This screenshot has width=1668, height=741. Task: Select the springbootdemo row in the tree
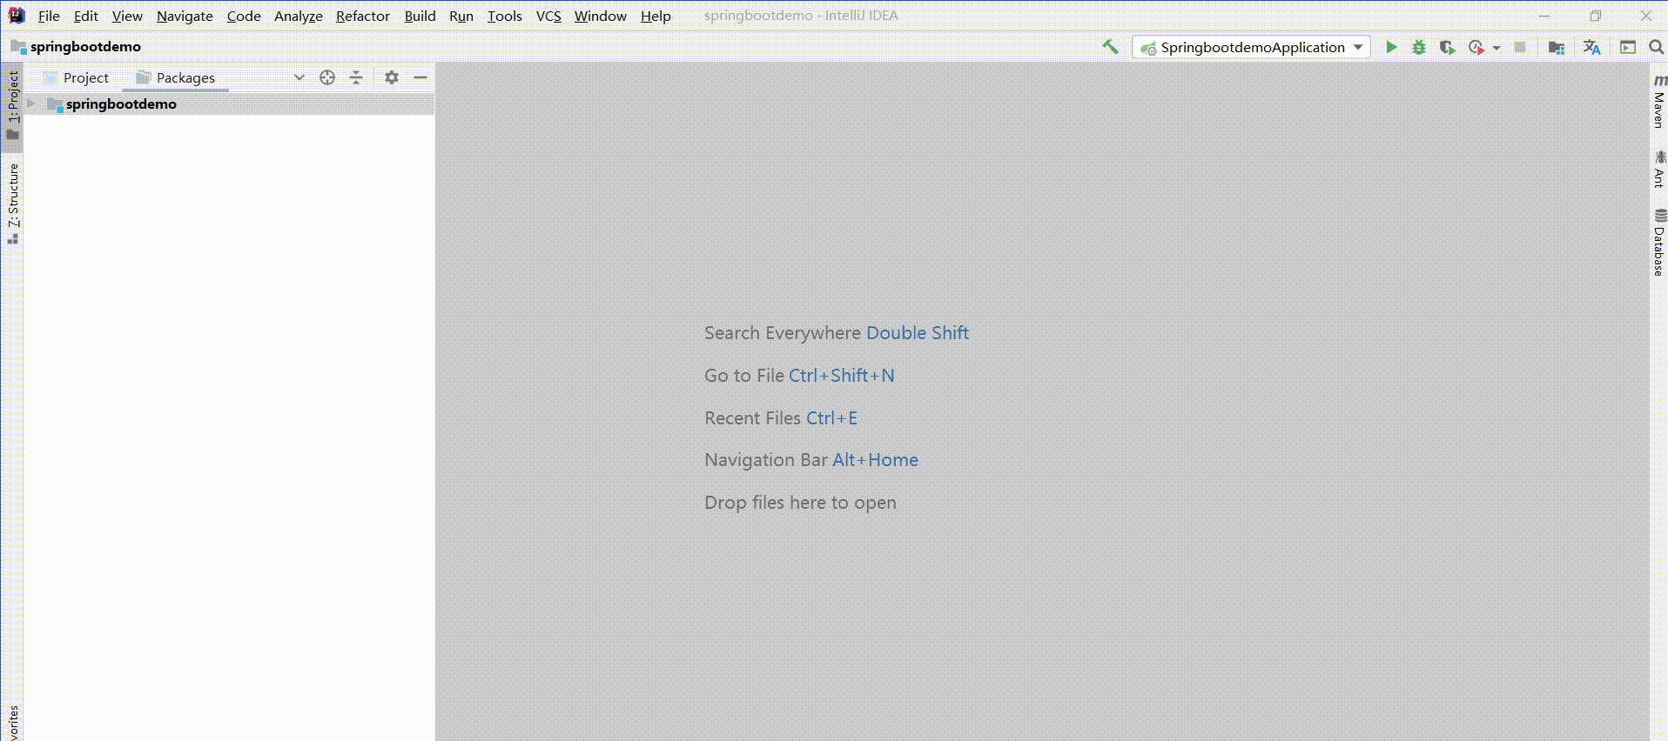coord(229,104)
